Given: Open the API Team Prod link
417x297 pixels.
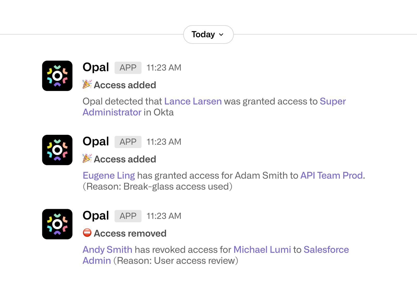Looking at the screenshot, I should click(x=331, y=175).
